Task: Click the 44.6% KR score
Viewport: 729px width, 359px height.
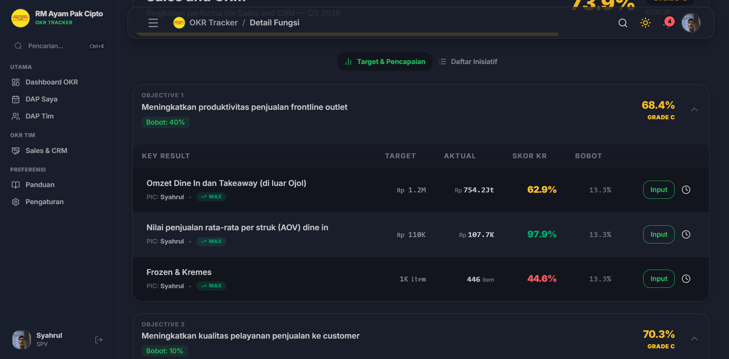Action: point(542,279)
